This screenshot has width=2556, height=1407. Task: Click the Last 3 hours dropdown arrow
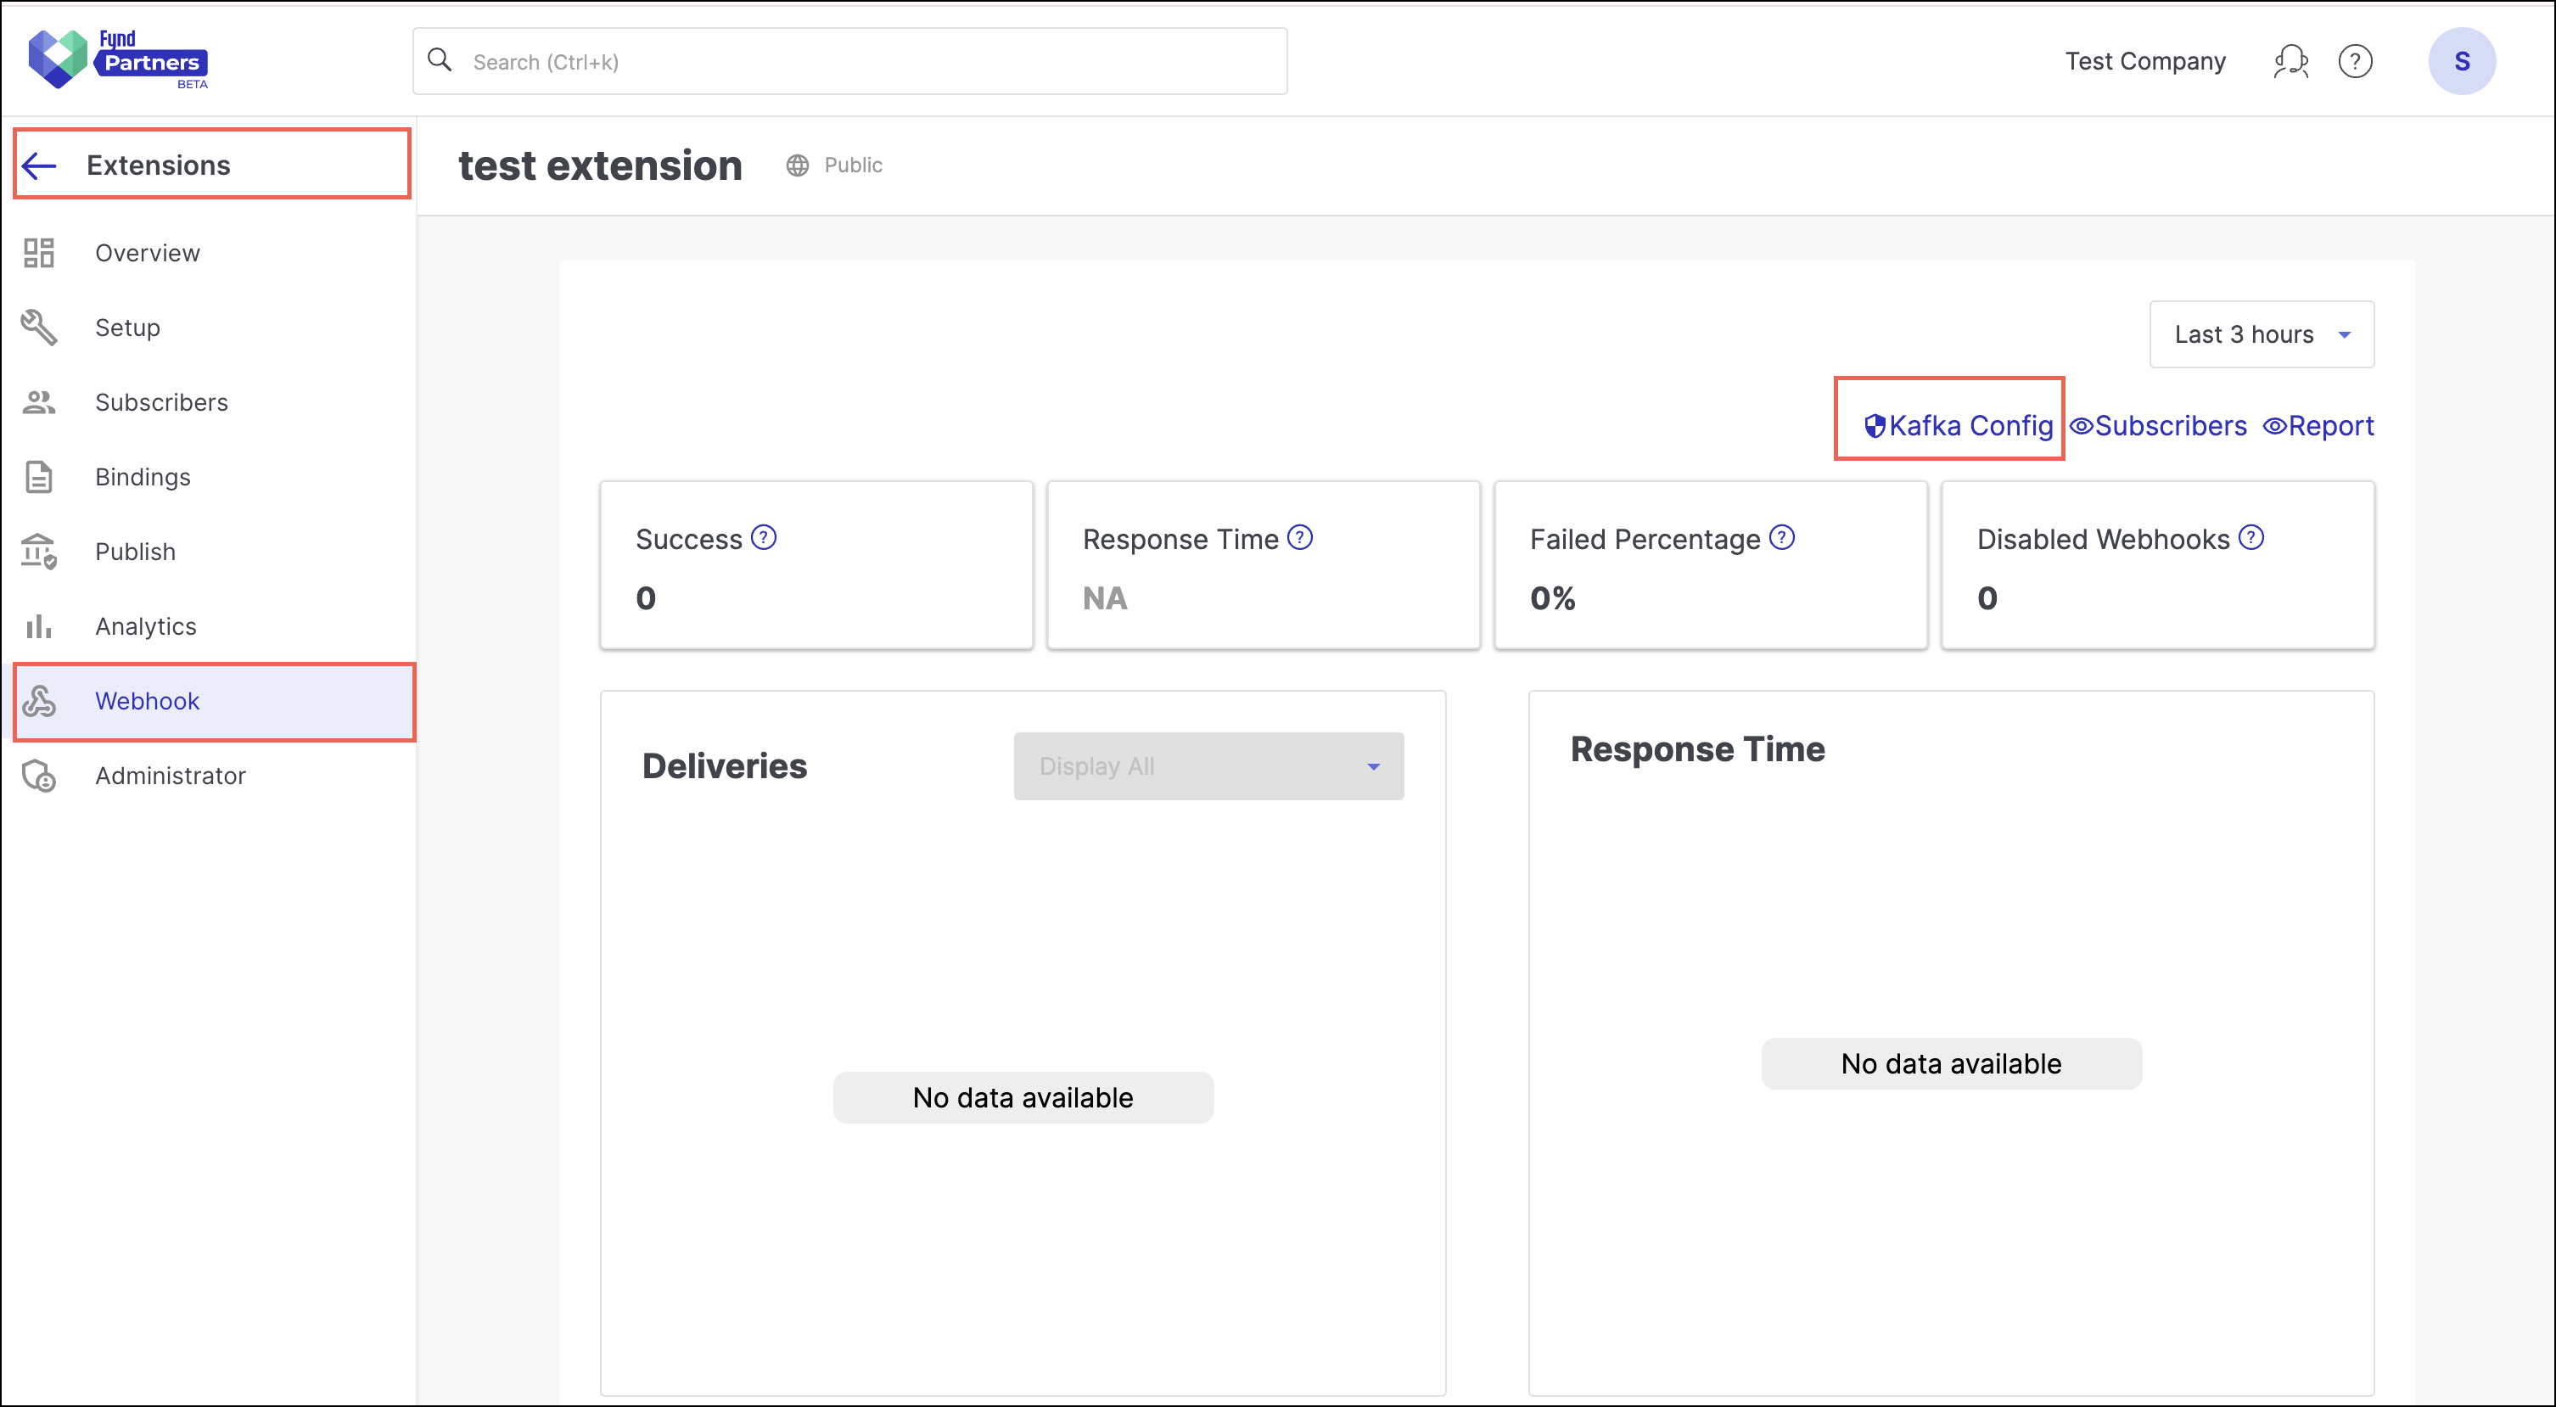2344,334
